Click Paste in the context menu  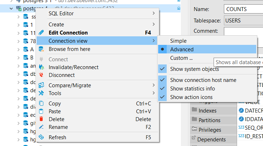pos(98,111)
